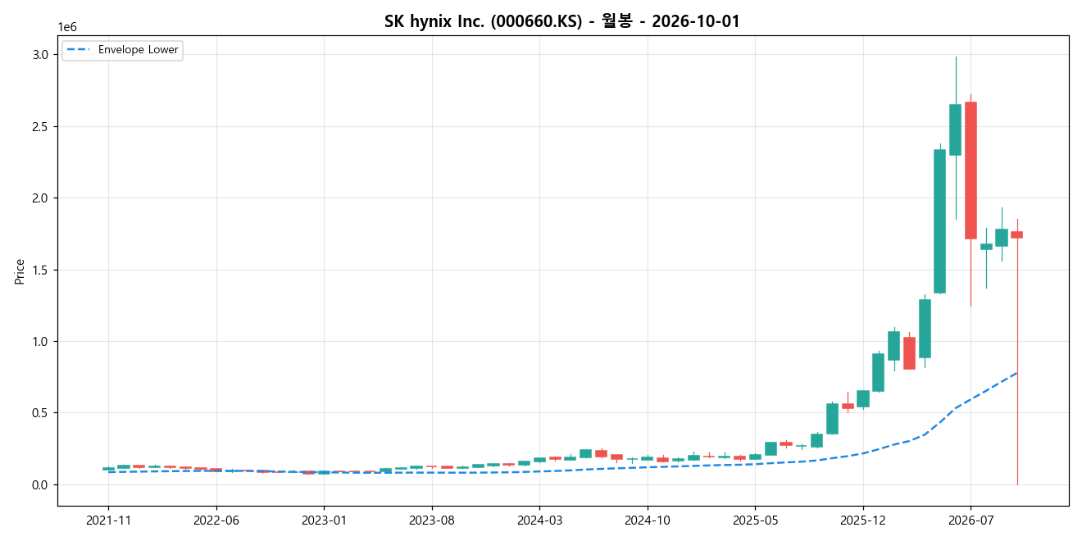Click the 2.5 y-axis tick label
The width and height of the screenshot is (1082, 541).
tap(41, 126)
